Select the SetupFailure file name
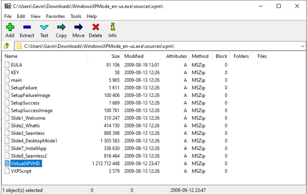The image size is (307, 194). (24, 88)
